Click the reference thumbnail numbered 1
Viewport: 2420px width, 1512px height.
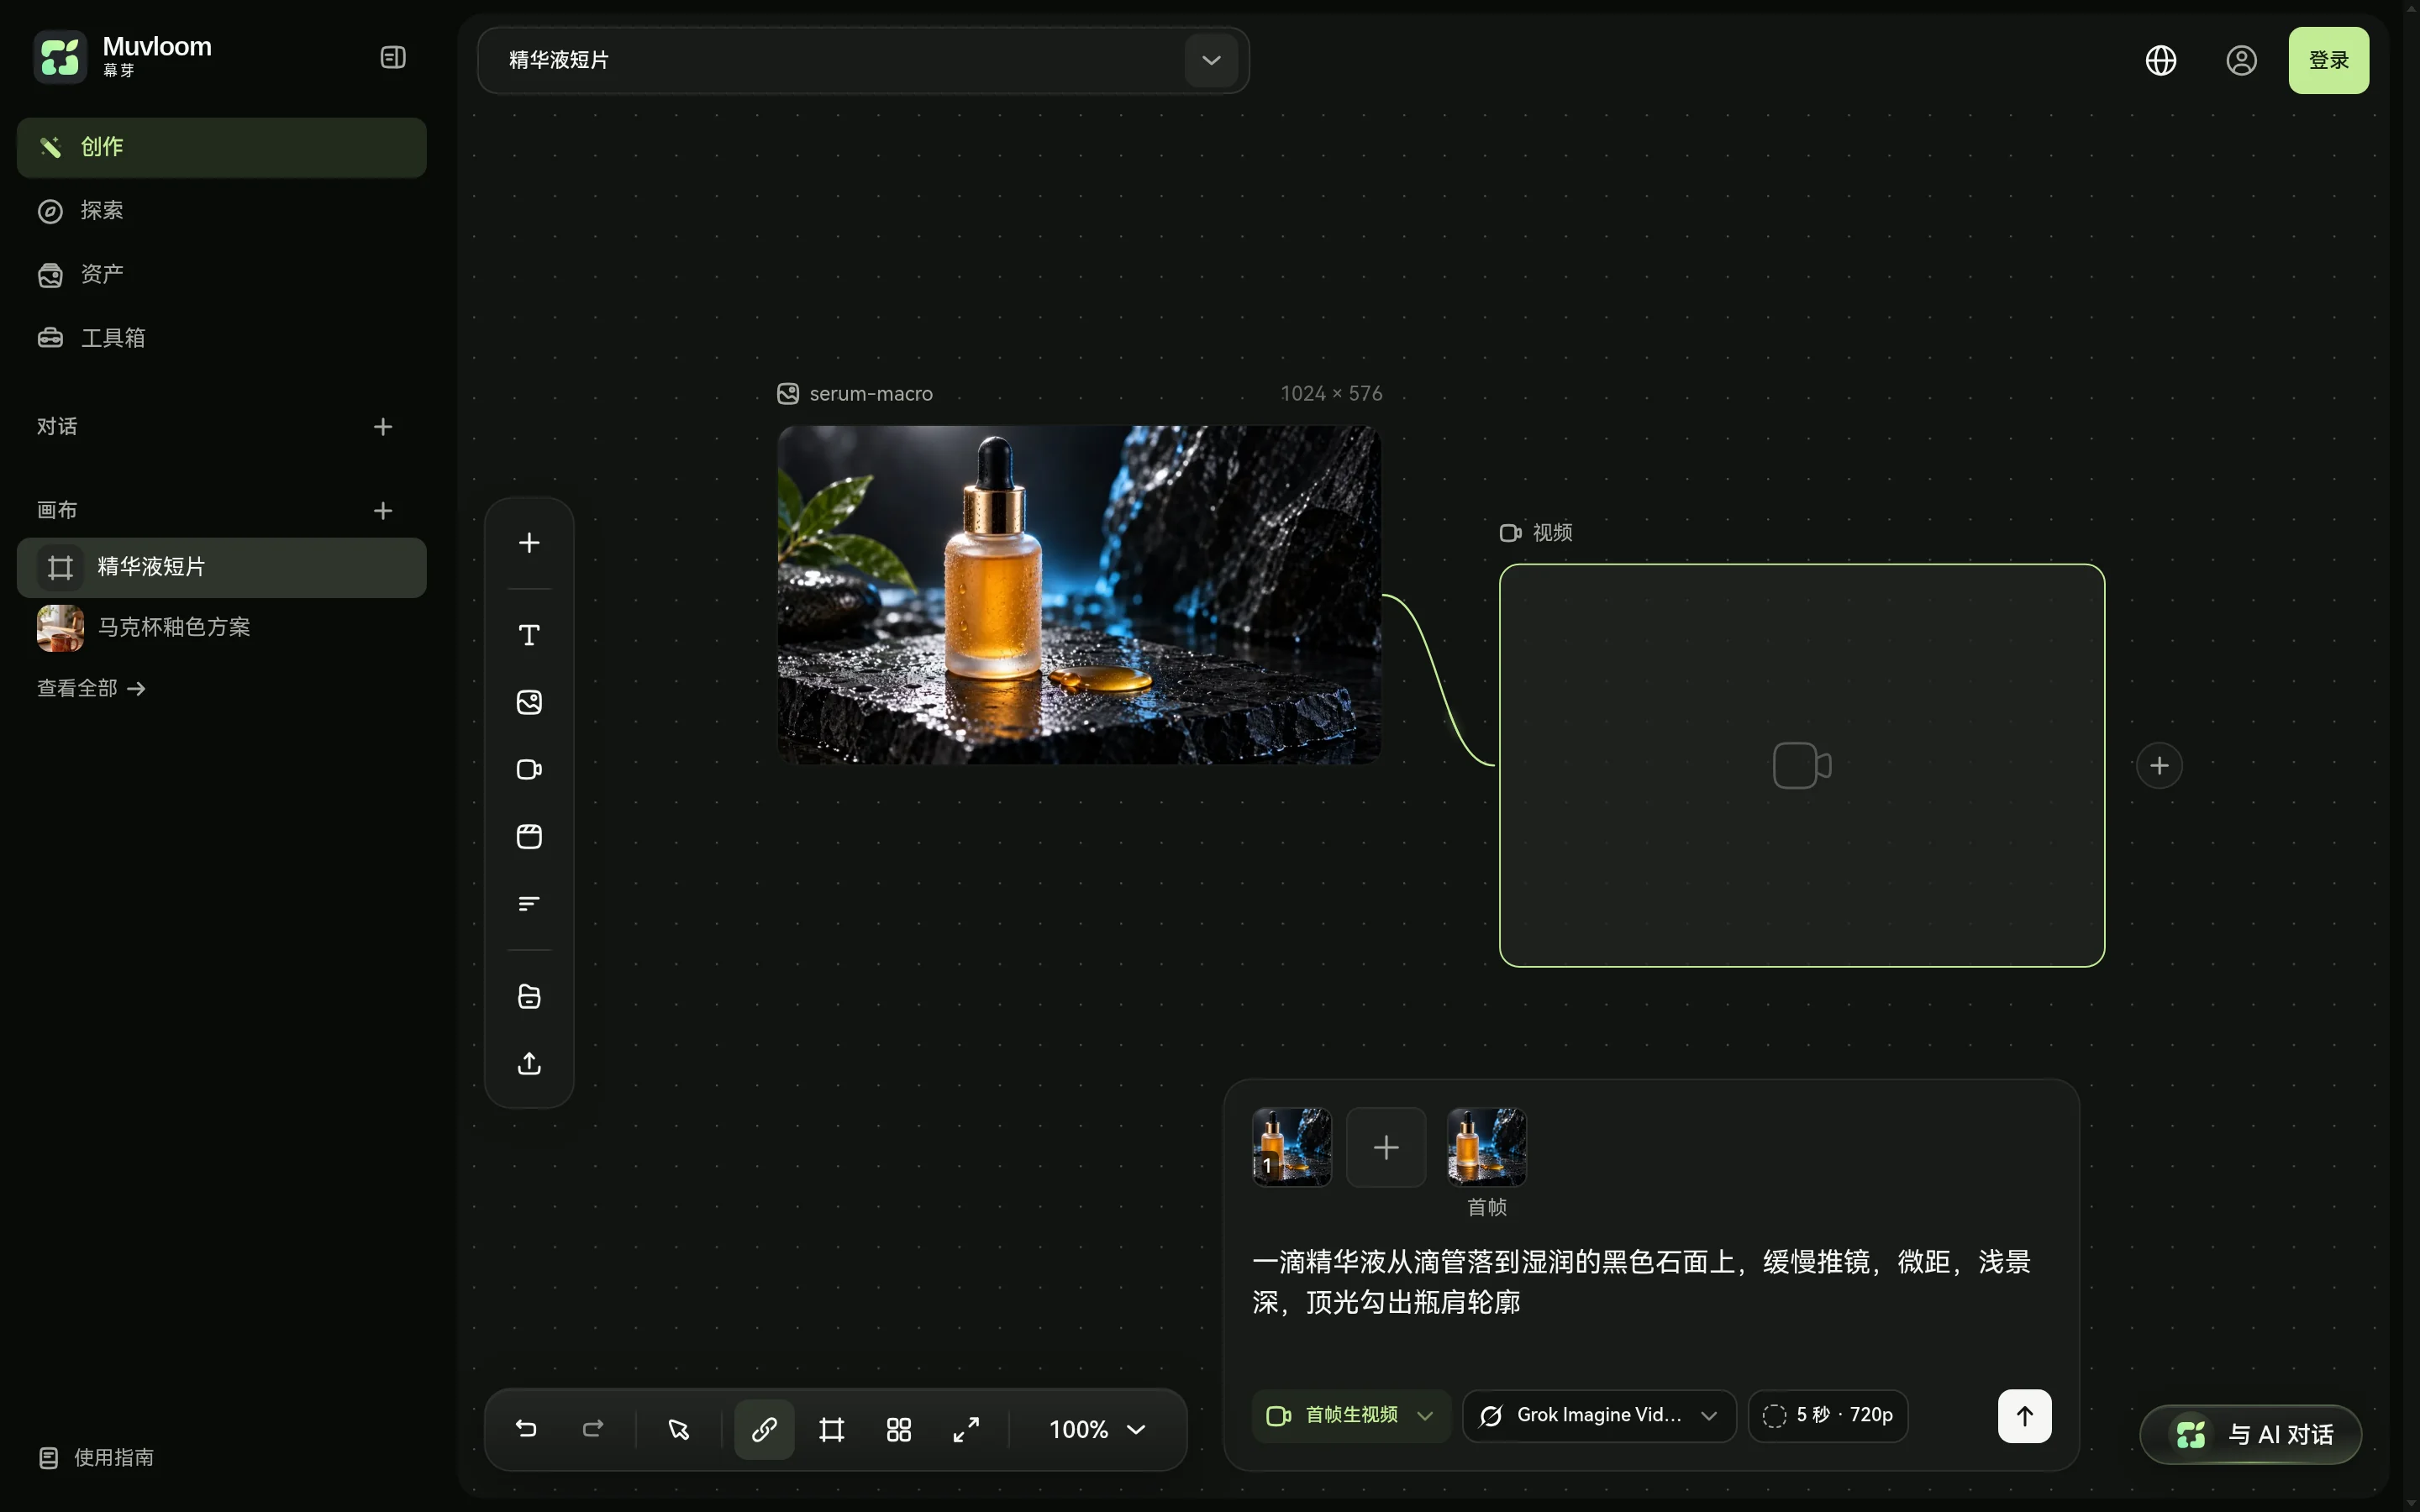pyautogui.click(x=1292, y=1147)
